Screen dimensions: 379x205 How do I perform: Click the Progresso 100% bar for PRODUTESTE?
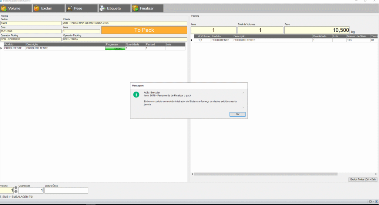[115, 48]
